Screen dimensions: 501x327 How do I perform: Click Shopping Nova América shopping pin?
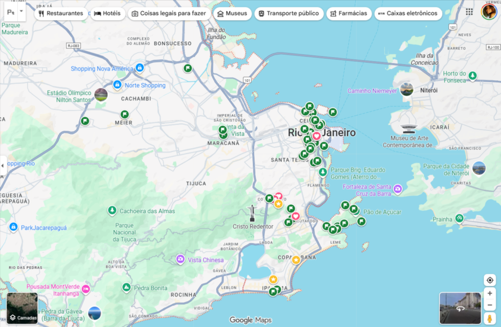pyautogui.click(x=139, y=68)
